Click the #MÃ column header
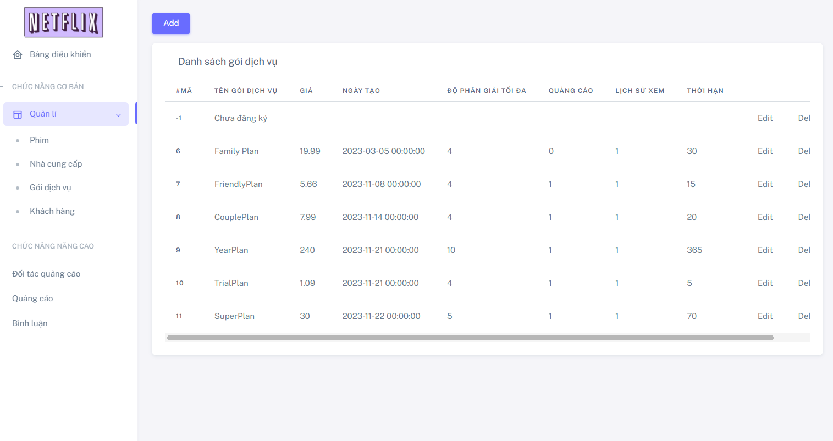The height and width of the screenshot is (441, 833). click(184, 91)
